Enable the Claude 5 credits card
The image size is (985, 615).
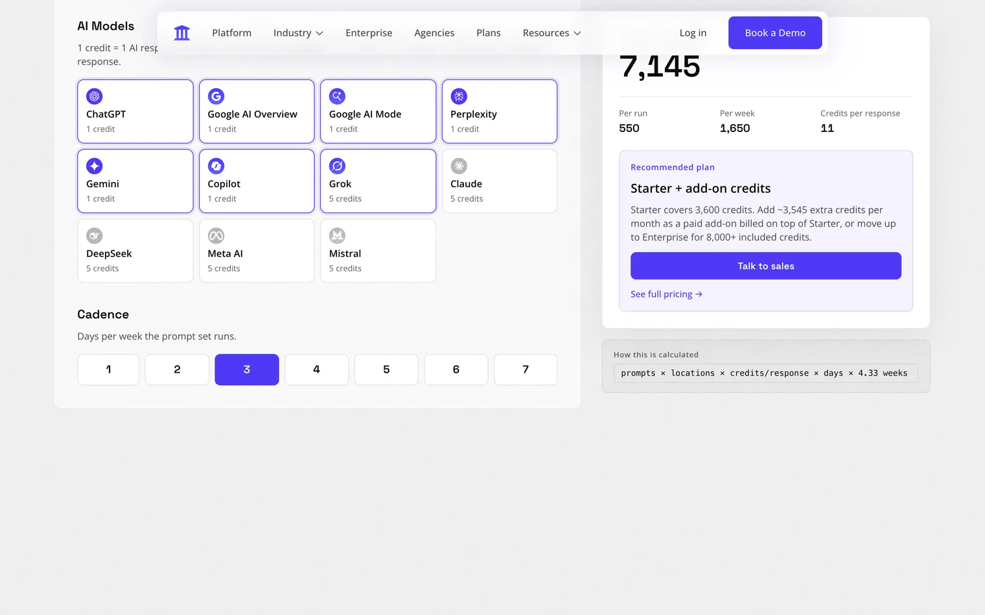(500, 181)
